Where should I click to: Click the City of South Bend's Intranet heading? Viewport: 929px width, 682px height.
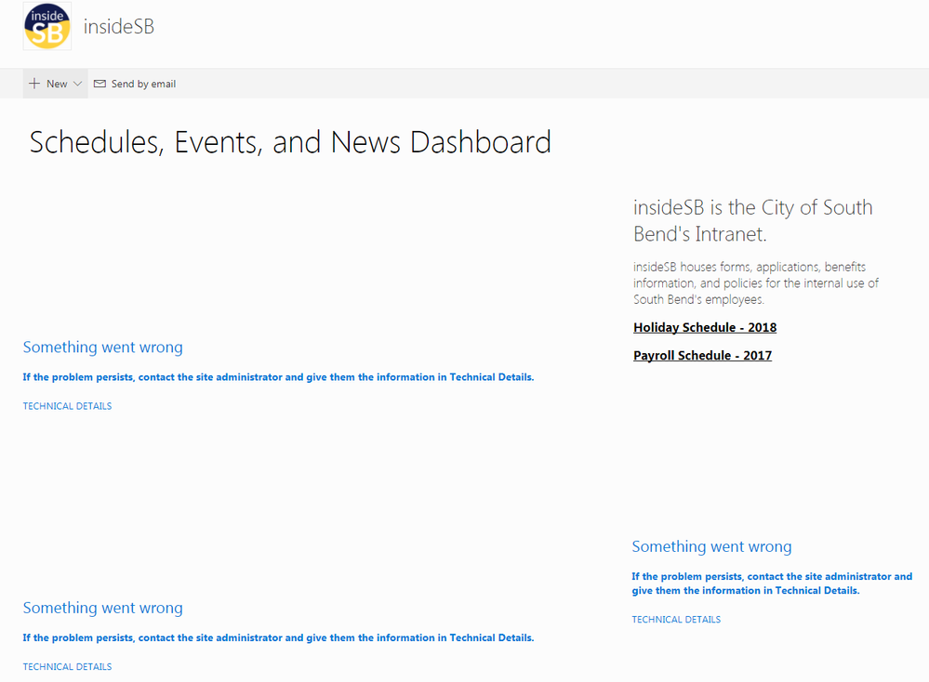[753, 220]
